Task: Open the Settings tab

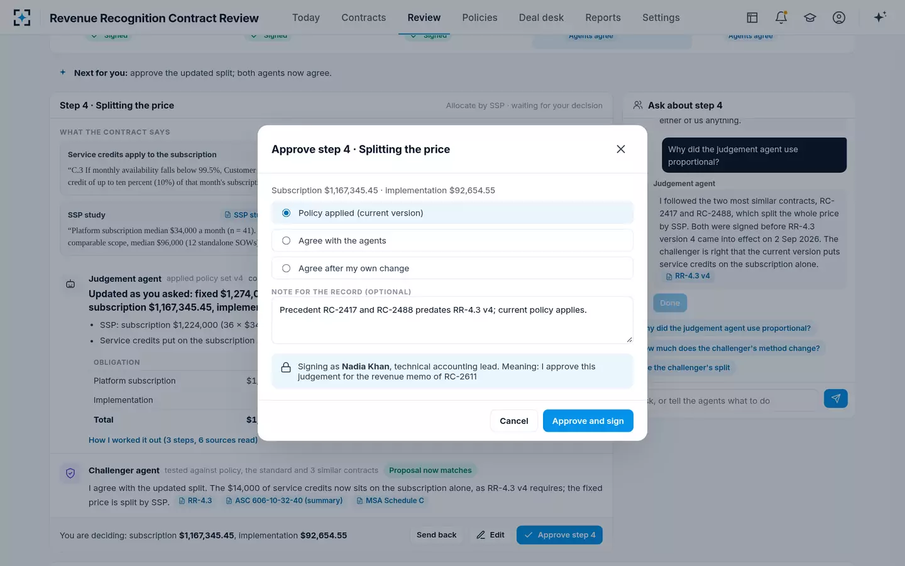Action: 661,18
